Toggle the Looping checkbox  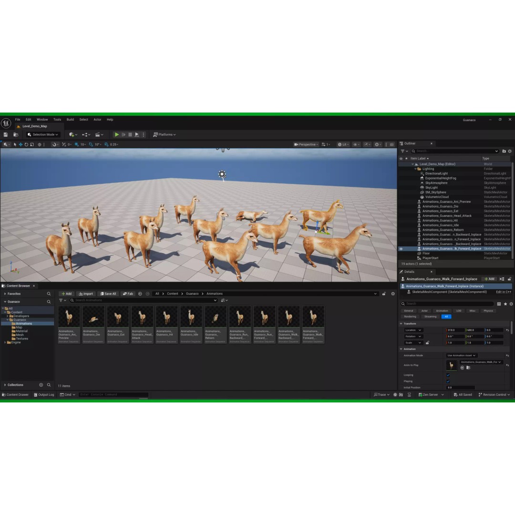[448, 375]
